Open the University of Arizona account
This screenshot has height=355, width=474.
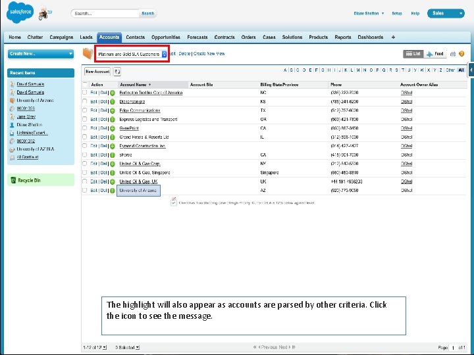click(x=138, y=191)
